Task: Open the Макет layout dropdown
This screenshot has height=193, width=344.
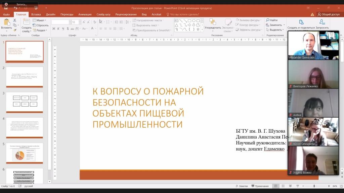Action: click(x=40, y=20)
